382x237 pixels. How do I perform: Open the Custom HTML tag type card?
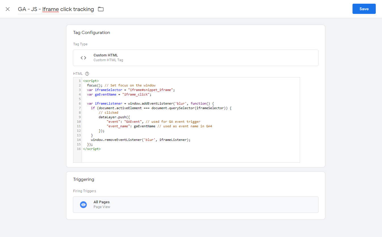196,57
